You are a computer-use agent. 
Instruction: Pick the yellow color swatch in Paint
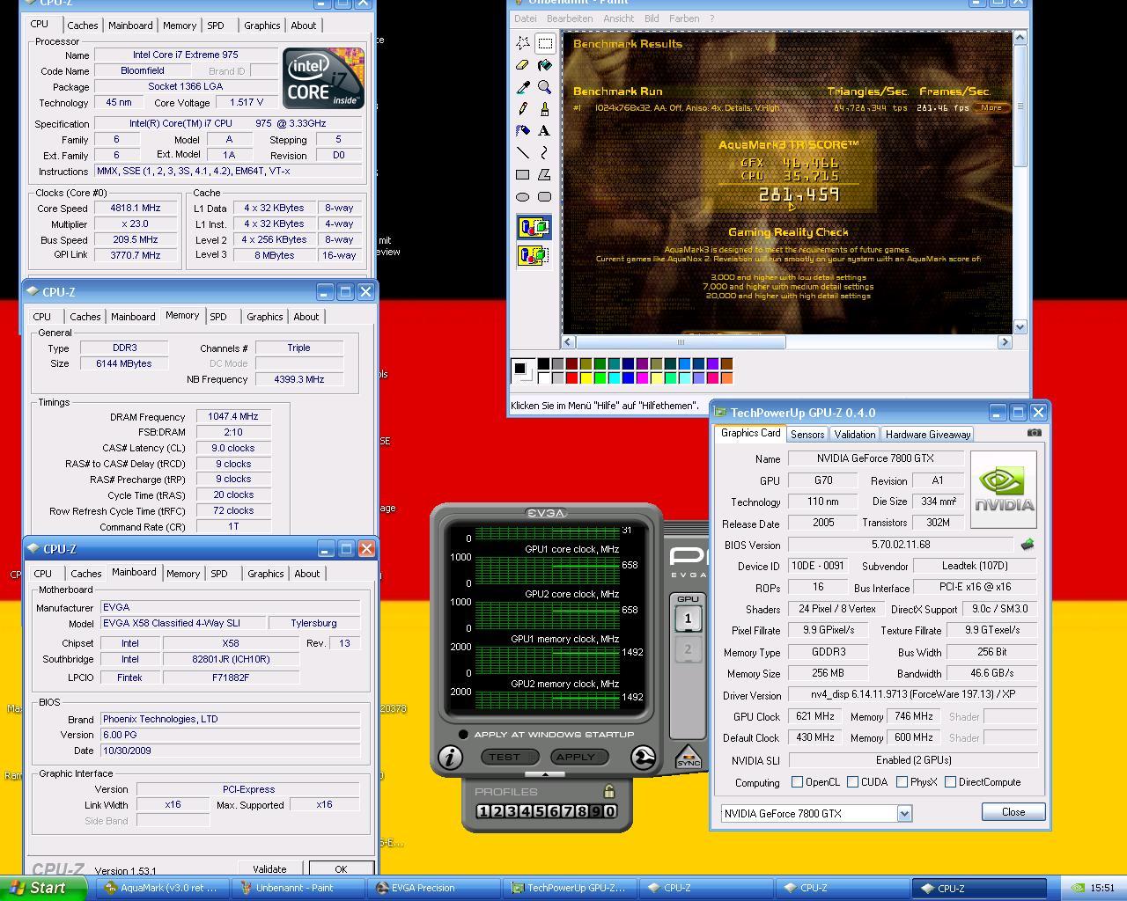pyautogui.click(x=586, y=378)
